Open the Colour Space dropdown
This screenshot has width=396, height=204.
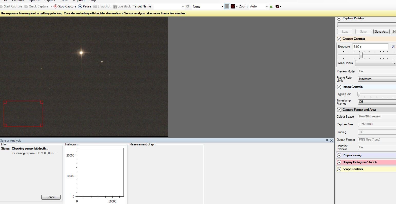tap(377, 116)
